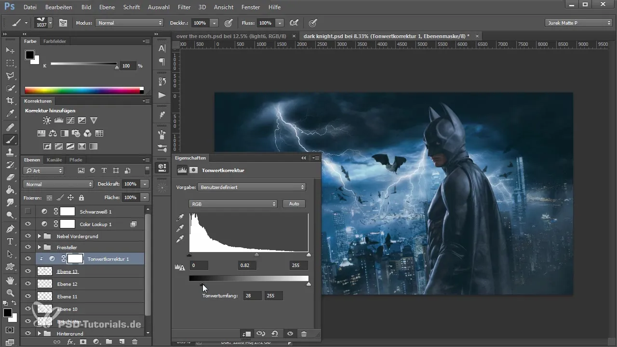Create new layer at Layers panel bottom
Viewport: 617px width, 347px height.
tap(122, 342)
